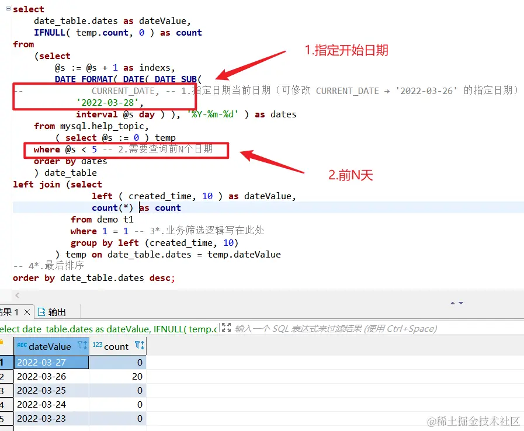Viewport: 524px width, 431px height.
Task: Click the '2022-03-28' date literal in code
Action: pyautogui.click(x=107, y=103)
